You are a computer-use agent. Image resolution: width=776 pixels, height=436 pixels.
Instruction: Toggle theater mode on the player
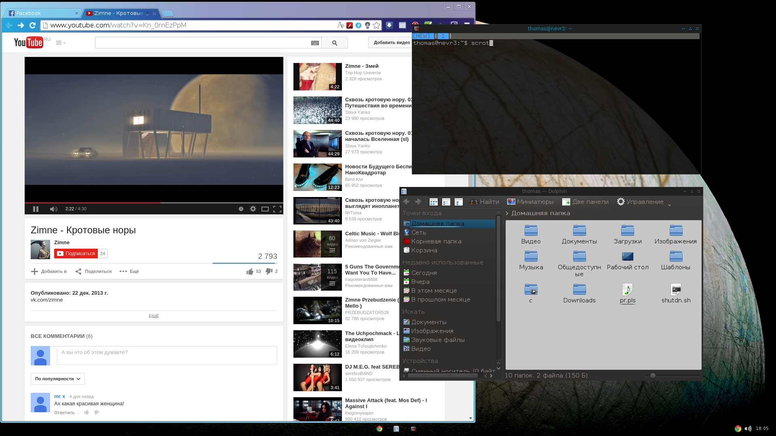coord(265,209)
